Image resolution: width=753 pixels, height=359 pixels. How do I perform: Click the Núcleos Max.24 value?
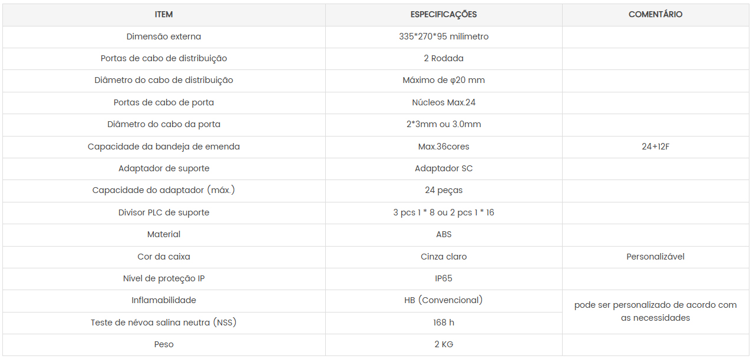pos(444,102)
